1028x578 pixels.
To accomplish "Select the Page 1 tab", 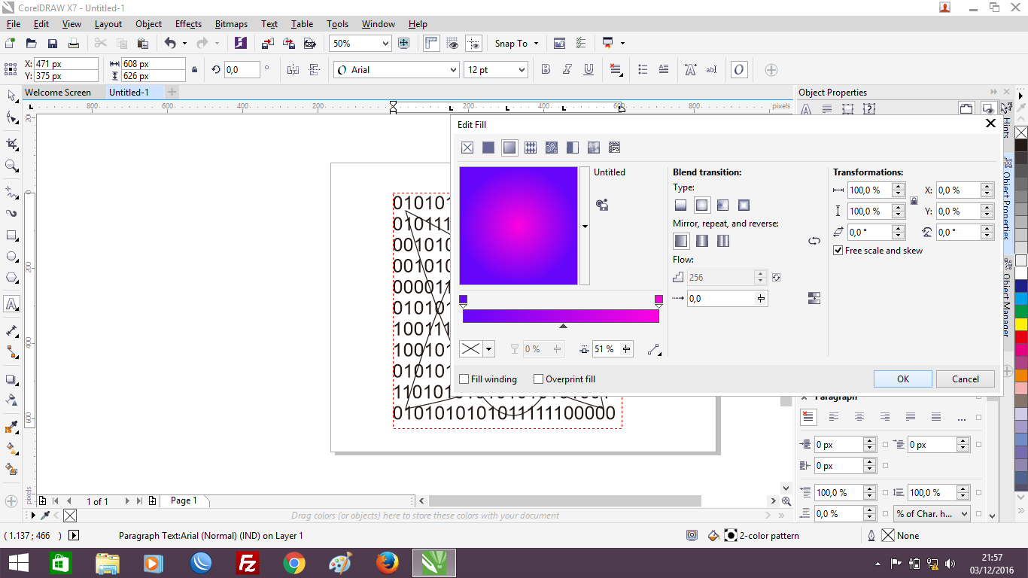I will [184, 500].
